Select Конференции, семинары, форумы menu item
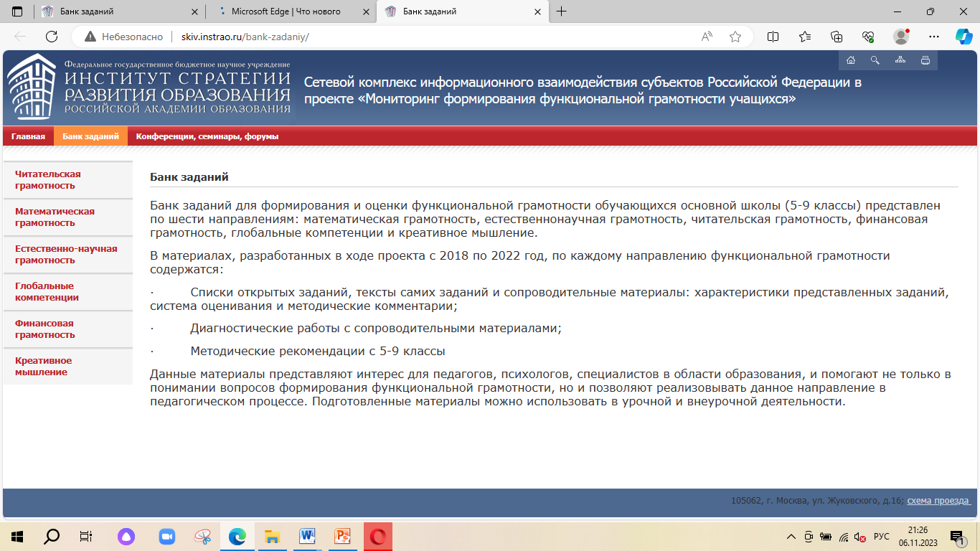 pyautogui.click(x=207, y=136)
